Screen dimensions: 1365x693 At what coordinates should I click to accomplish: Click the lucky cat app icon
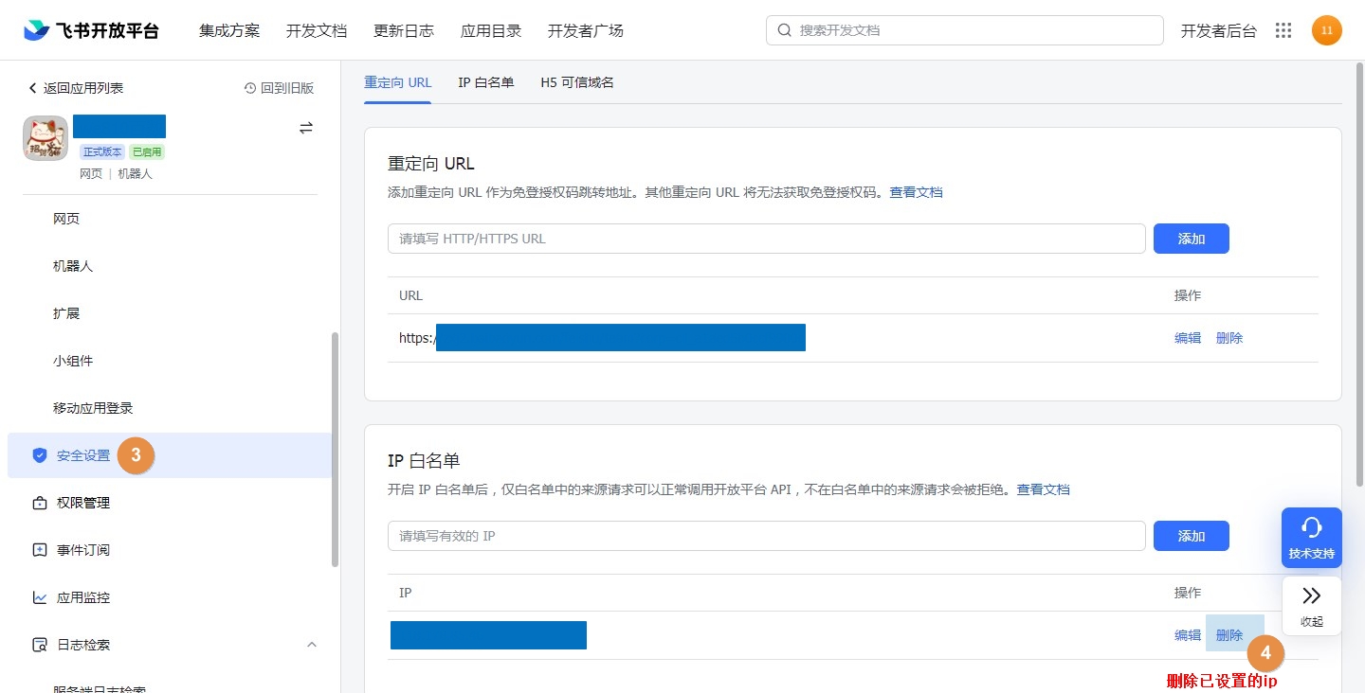(45, 138)
